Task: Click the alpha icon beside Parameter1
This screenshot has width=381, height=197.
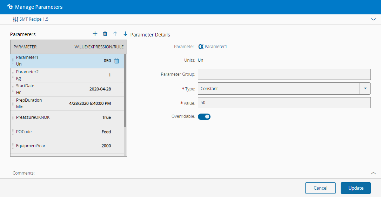Action: [x=201, y=46]
